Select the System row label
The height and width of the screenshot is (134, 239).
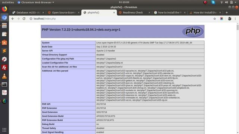coord(46,43)
